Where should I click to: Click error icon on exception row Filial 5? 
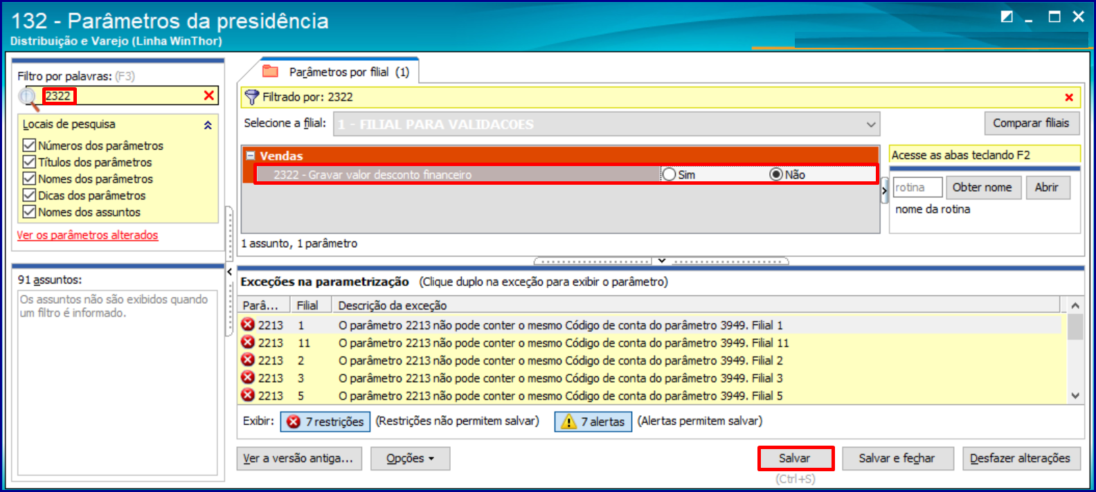pos(248,395)
